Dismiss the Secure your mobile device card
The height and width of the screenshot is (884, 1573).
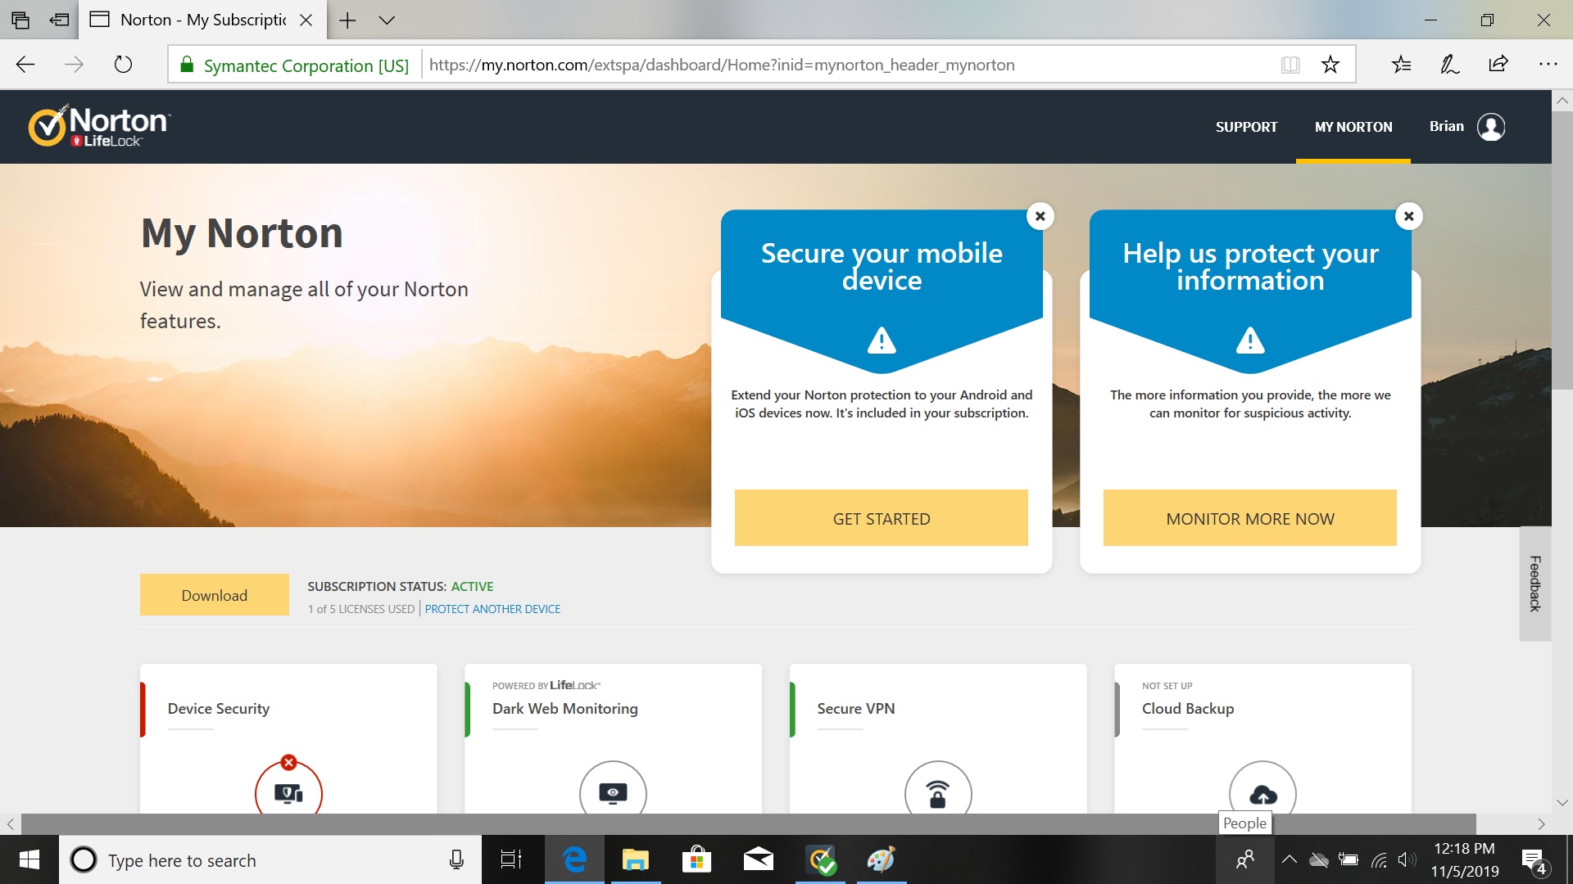tap(1040, 216)
